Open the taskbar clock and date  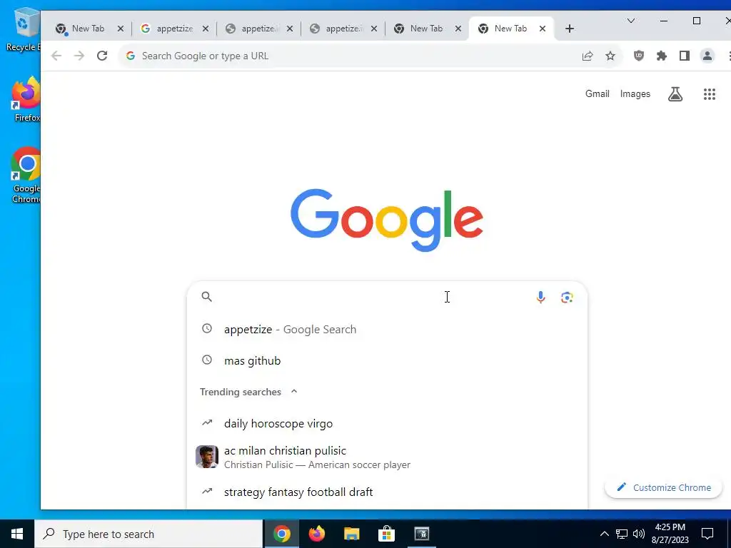click(x=670, y=534)
